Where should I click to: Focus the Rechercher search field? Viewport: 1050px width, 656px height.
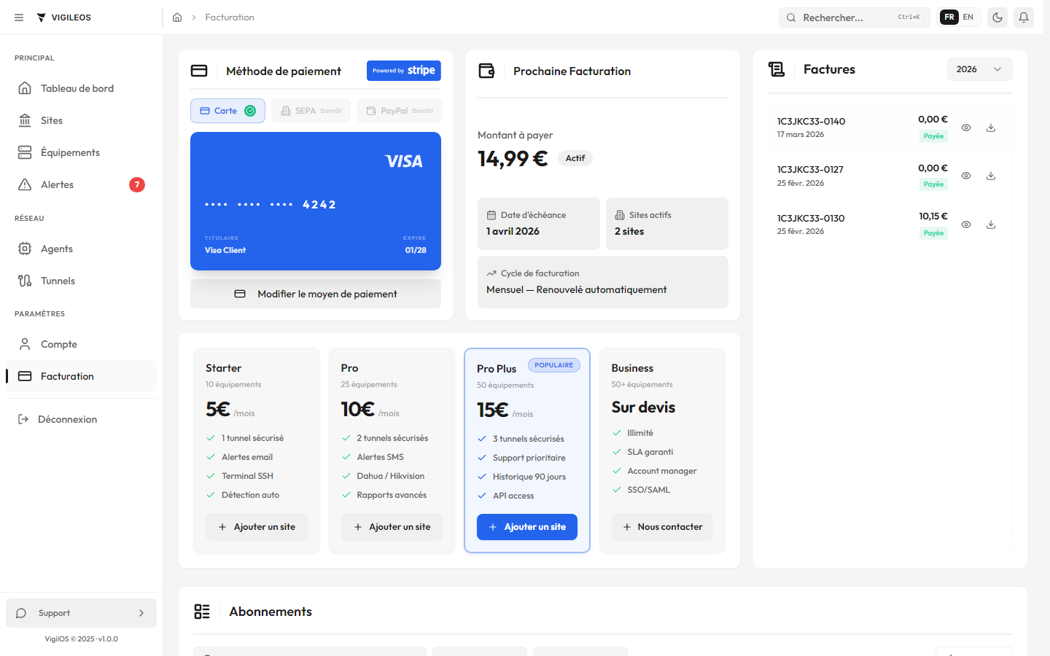pos(854,17)
